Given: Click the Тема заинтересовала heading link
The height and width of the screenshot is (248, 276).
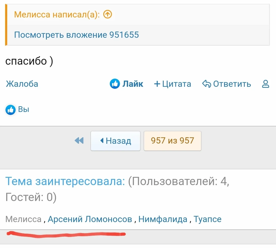Looking at the screenshot, I should (65, 182).
